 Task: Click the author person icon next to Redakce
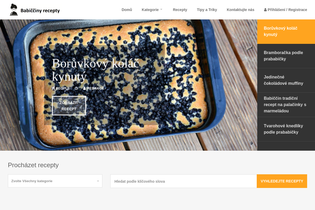tap(85, 88)
